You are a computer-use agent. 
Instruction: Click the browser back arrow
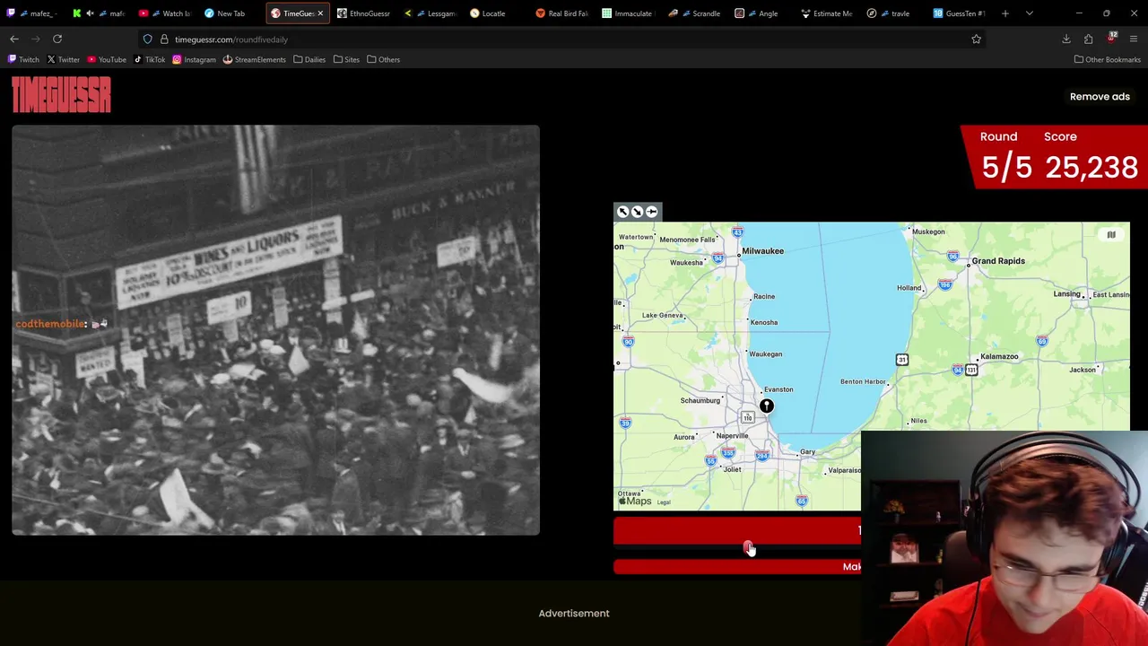pyautogui.click(x=14, y=39)
